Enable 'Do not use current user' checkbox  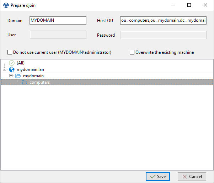10,52
